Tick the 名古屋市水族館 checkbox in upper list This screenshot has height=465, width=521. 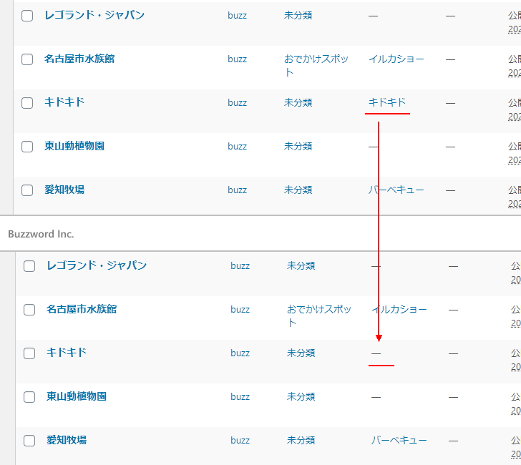point(27,59)
